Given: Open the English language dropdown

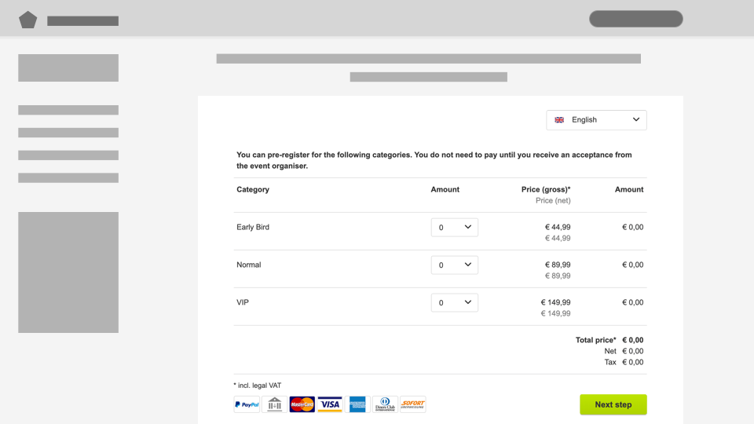Looking at the screenshot, I should click(x=597, y=120).
